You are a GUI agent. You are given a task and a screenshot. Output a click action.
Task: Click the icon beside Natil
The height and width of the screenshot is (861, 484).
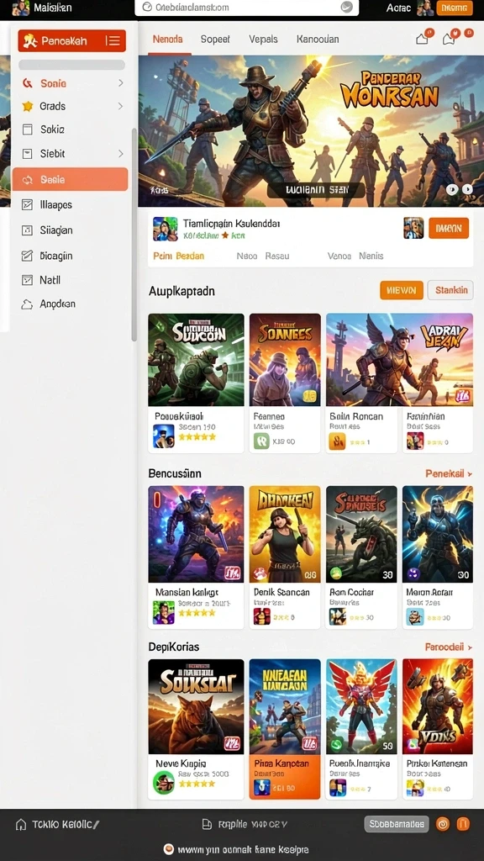(x=27, y=280)
